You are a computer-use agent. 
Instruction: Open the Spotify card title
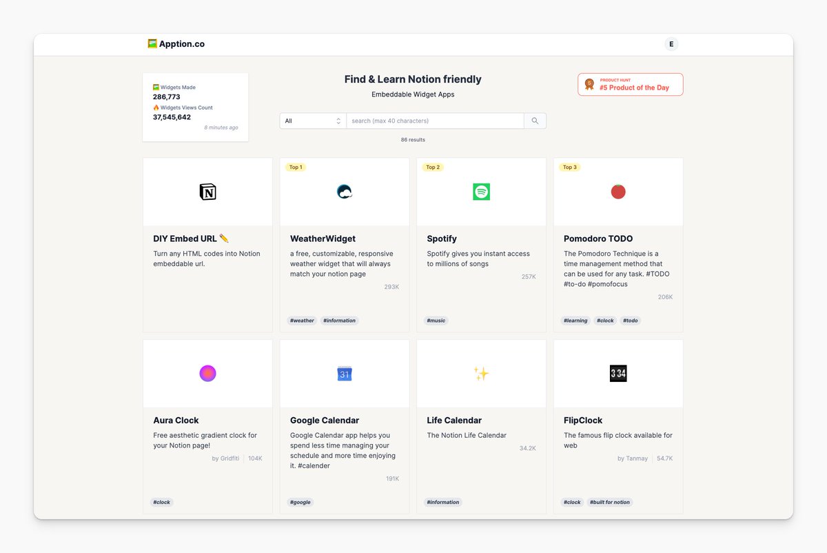pyautogui.click(x=442, y=239)
